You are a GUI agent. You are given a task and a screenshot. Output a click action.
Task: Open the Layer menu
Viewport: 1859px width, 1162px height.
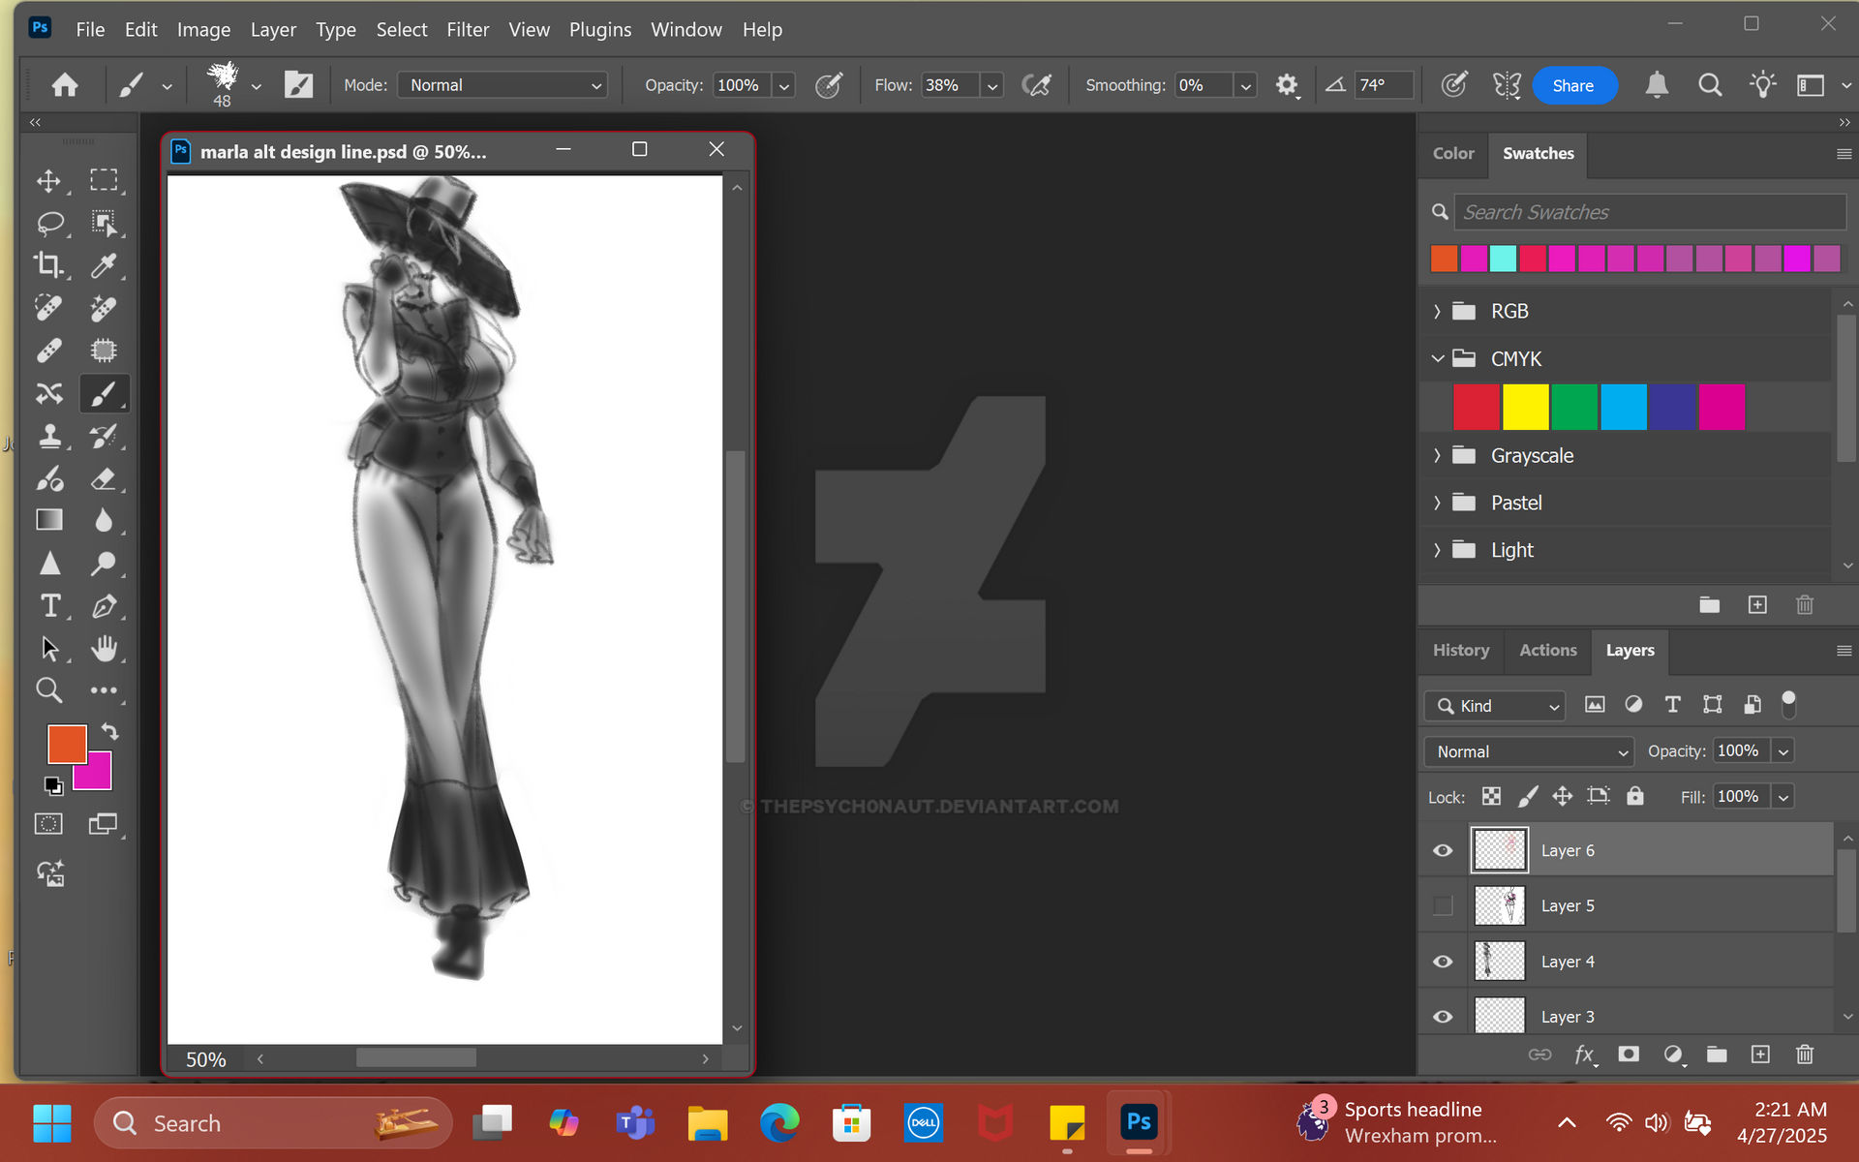tap(273, 30)
